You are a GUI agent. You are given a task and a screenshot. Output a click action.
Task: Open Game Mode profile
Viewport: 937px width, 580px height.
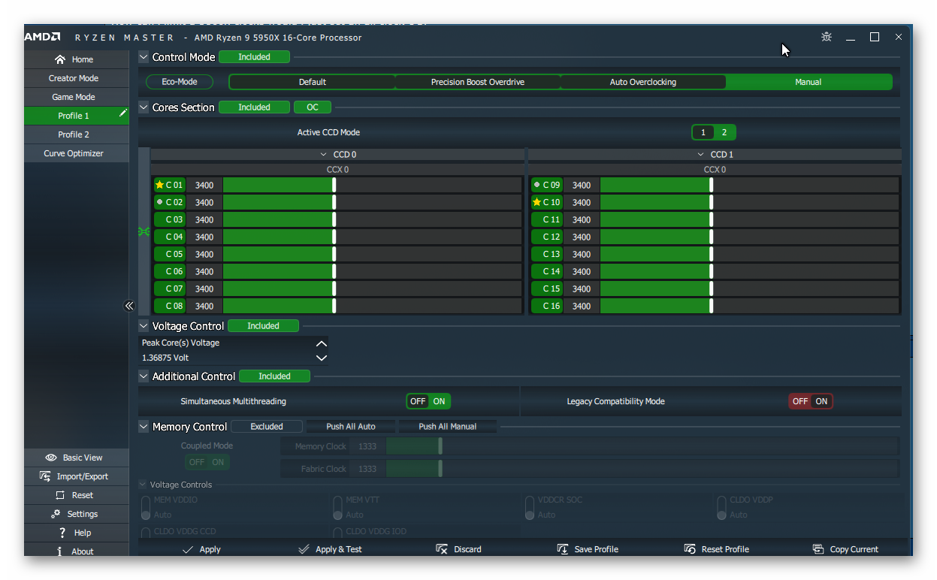(x=76, y=97)
